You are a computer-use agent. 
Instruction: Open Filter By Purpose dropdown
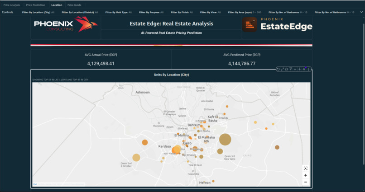click(151, 12)
